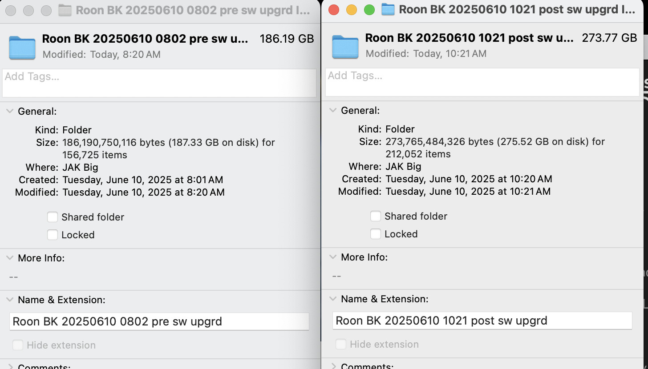Click the 212,052 items text
Viewport: 648px width, 369px height.
click(x=418, y=154)
